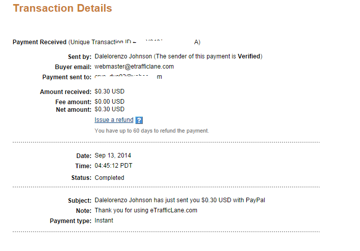Click the Payment Received label

coord(39,42)
